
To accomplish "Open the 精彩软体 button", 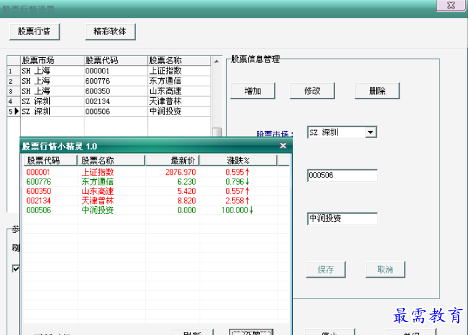I will pyautogui.click(x=110, y=31).
